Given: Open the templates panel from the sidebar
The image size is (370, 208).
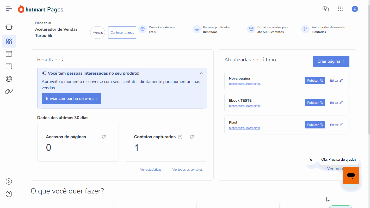Looking at the screenshot, I should click(9, 54).
